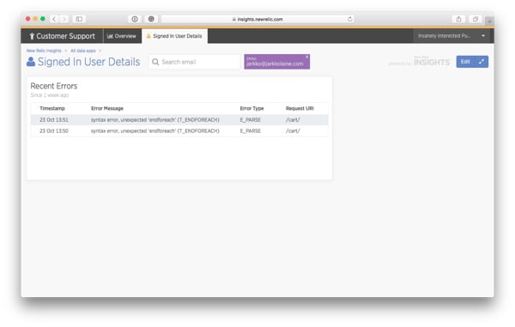
Task: Select the 23 Oct 13:50 timestamp cell
Action: point(54,130)
